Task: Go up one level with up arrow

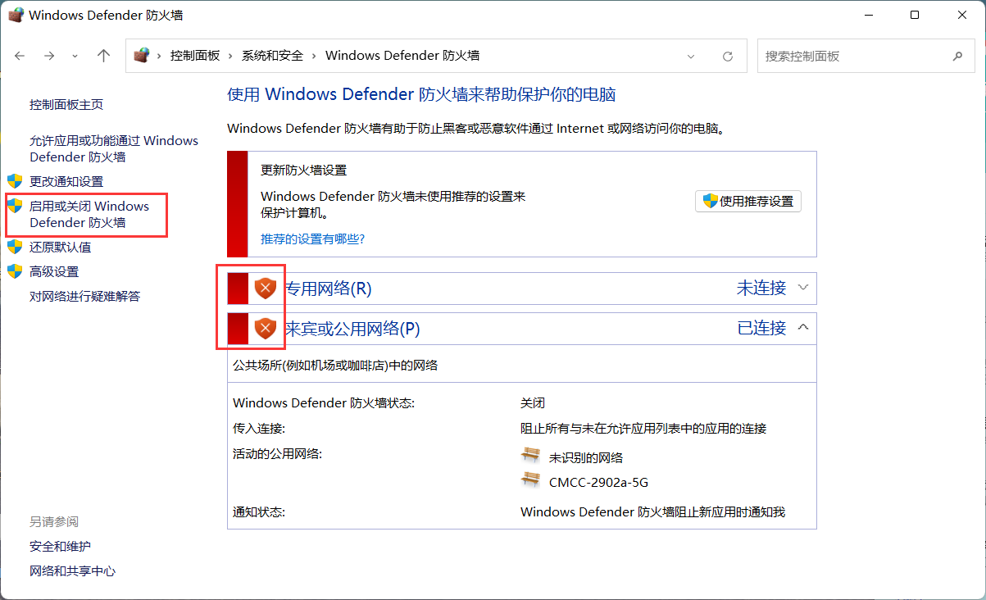Action: point(103,56)
